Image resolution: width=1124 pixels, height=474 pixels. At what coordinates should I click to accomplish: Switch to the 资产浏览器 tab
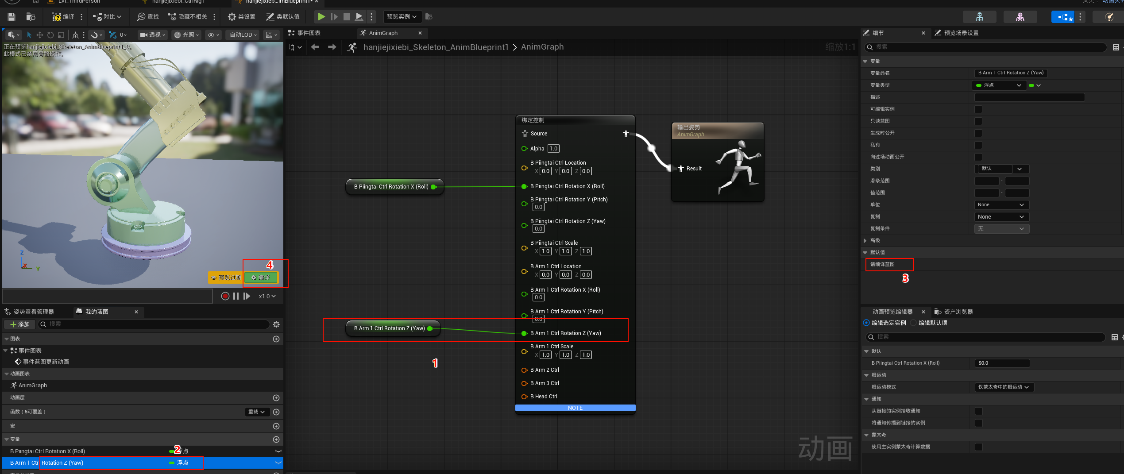tap(953, 312)
